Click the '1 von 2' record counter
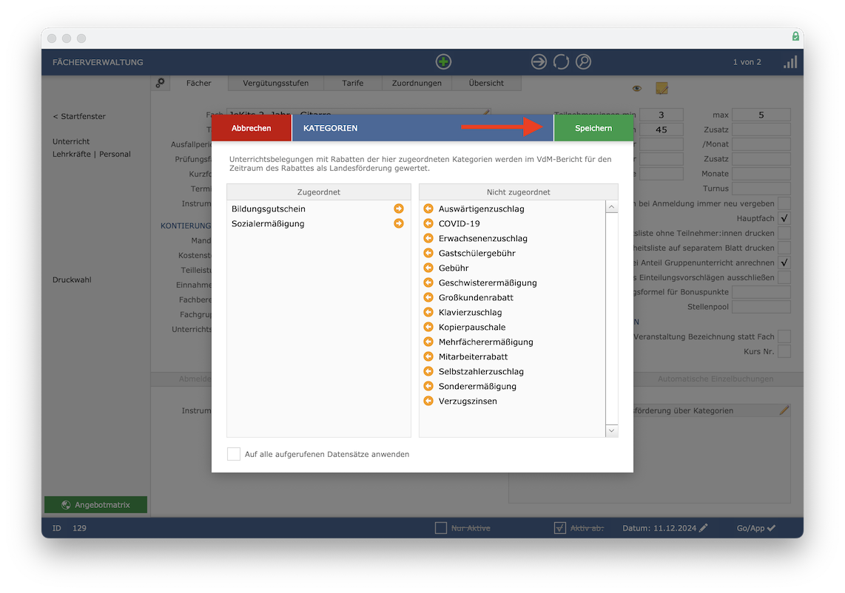The width and height of the screenshot is (845, 593). click(x=747, y=62)
